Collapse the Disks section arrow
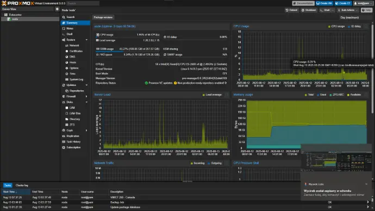 (x=86, y=102)
